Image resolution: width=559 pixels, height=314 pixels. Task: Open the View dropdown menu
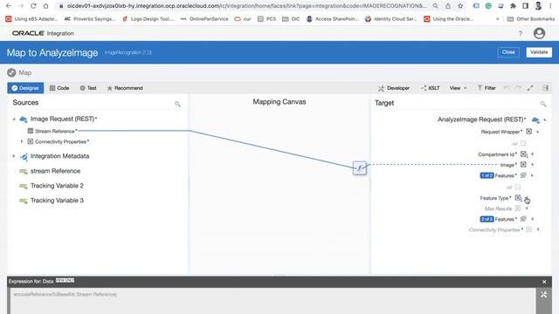coord(458,88)
